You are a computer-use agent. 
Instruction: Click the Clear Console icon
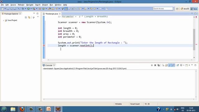click(163, 65)
